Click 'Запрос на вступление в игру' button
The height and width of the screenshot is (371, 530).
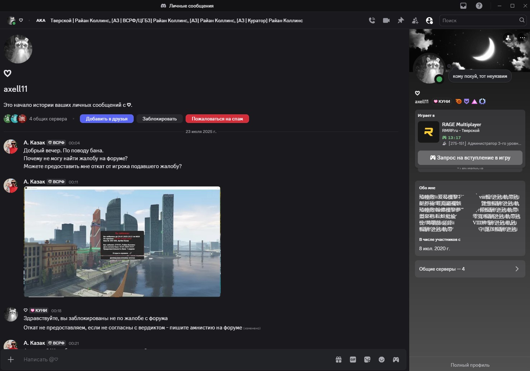tap(470, 158)
